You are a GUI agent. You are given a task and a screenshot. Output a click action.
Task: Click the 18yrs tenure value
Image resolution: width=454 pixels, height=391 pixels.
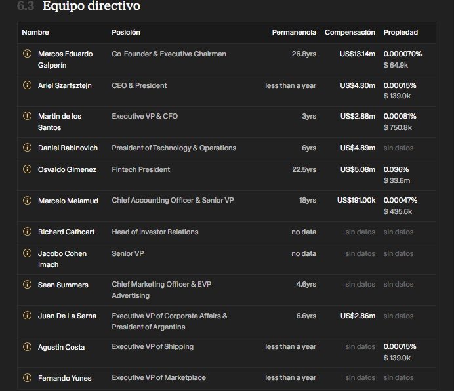[x=308, y=200]
